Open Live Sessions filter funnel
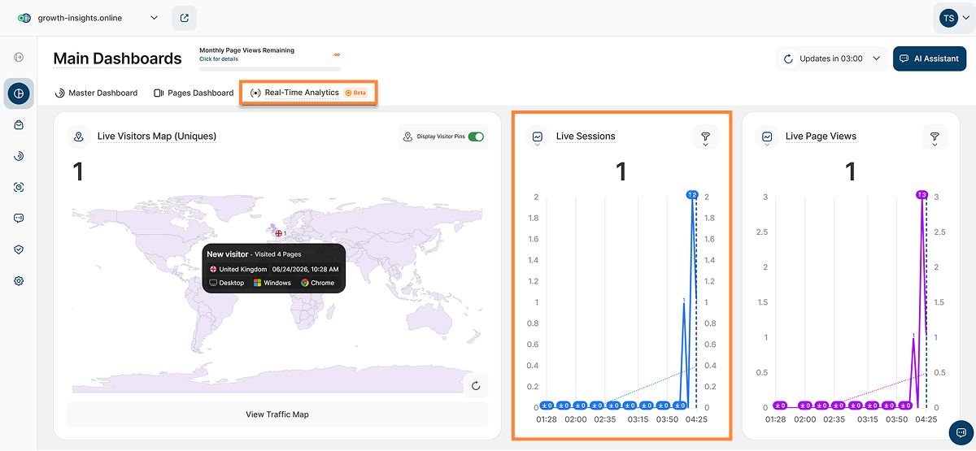Image resolution: width=976 pixels, height=451 pixels. (x=705, y=137)
